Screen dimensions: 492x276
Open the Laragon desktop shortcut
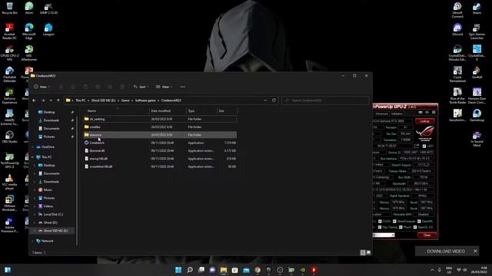pos(48,29)
